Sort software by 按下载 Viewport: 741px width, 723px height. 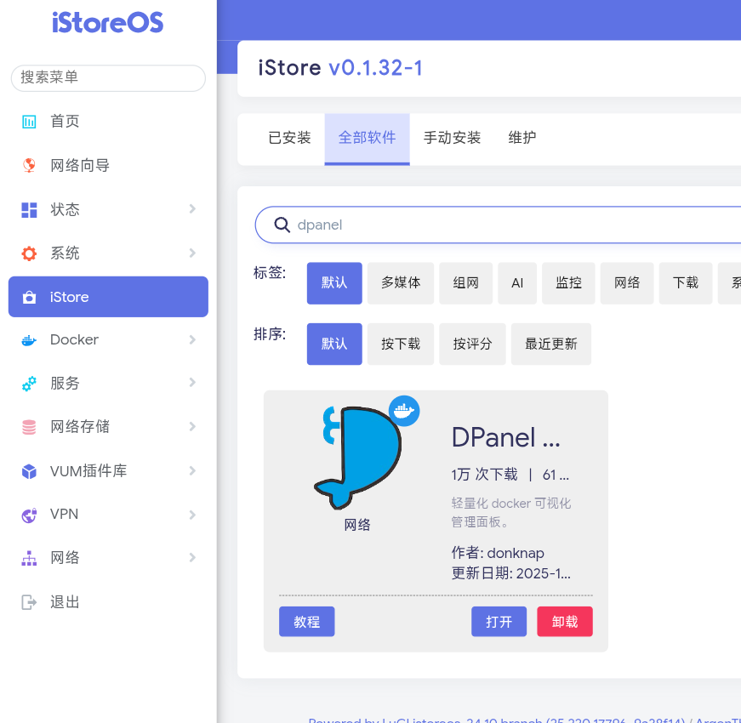pyautogui.click(x=401, y=344)
